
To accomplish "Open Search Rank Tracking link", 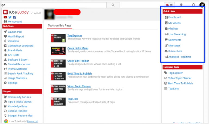I will tap(20, 73).
